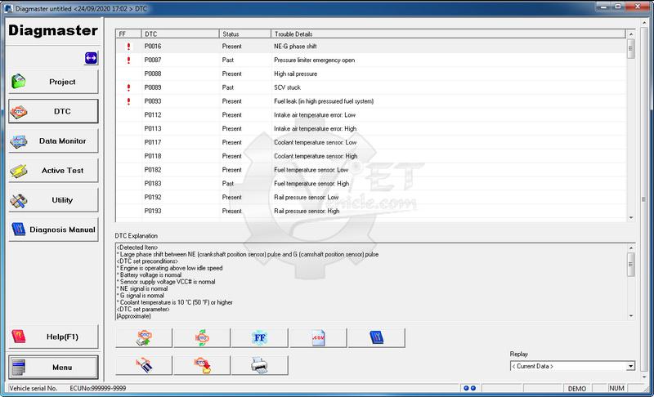Click 'Vehicle serial No.' in status bar
Screen dimensions: 654x397
point(33,388)
